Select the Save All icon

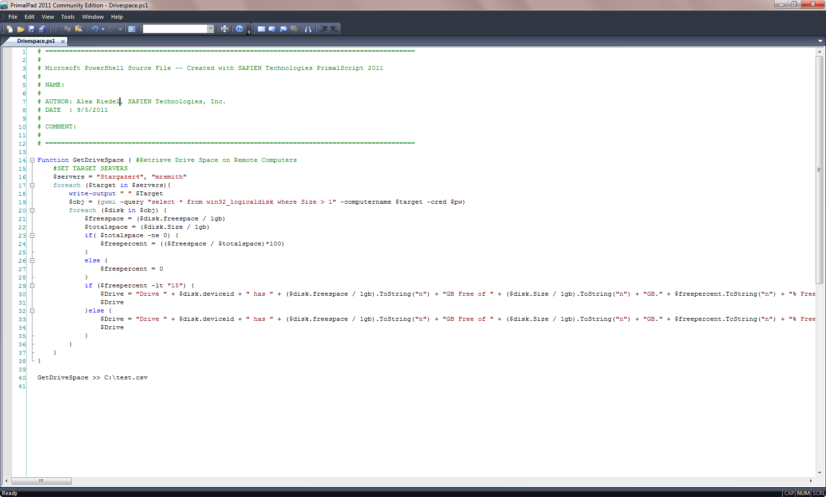pyautogui.click(x=42, y=29)
